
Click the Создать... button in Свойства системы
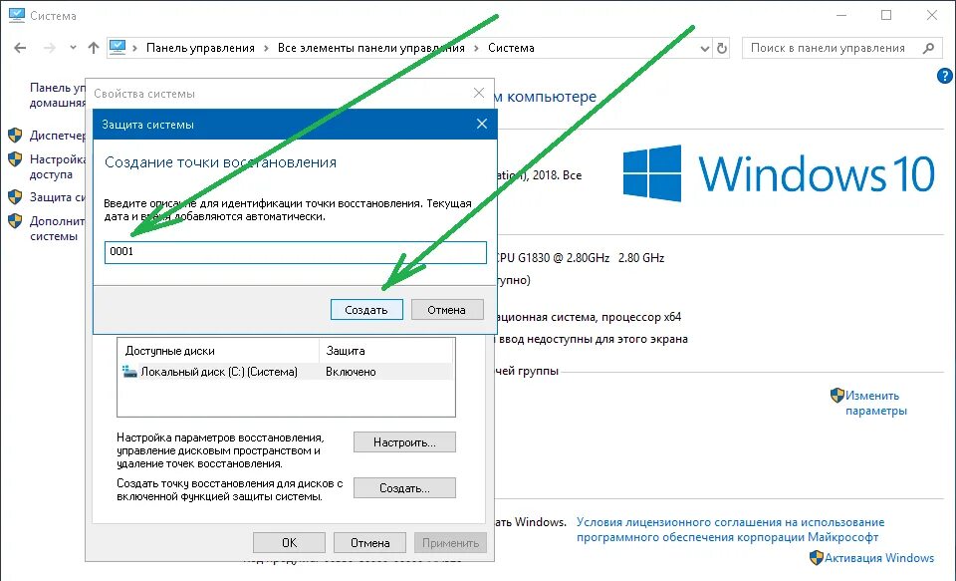404,488
